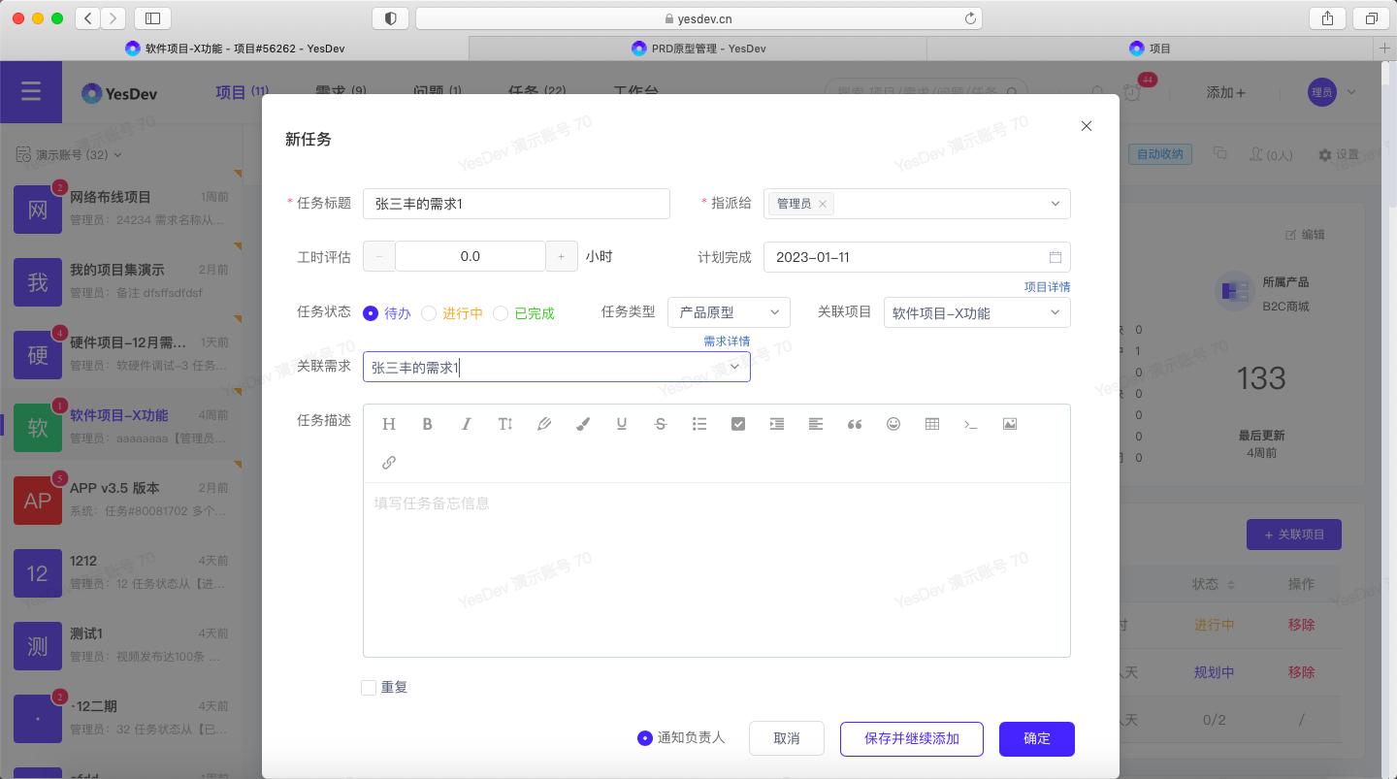Insert an emoji from the description toolbar
This screenshot has width=1397, height=779.
click(893, 424)
